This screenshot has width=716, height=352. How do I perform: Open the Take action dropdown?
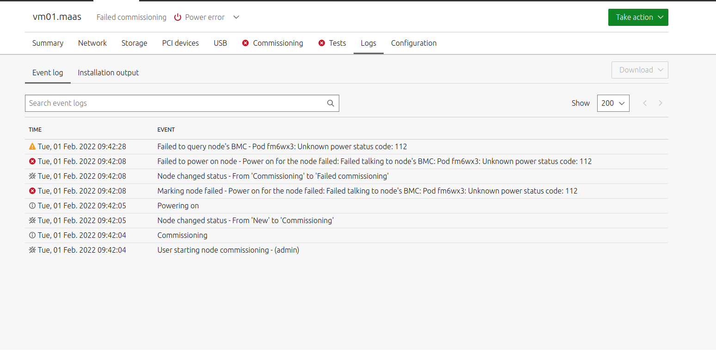click(638, 18)
